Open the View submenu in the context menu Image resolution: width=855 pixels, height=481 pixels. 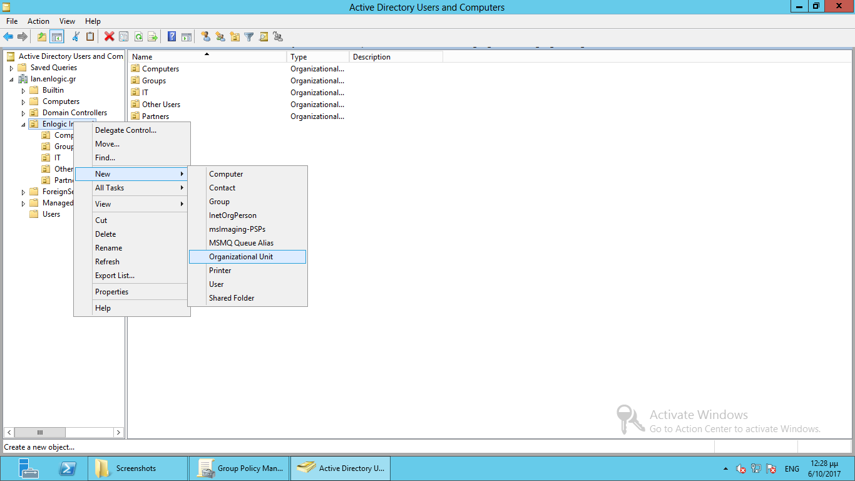131,204
